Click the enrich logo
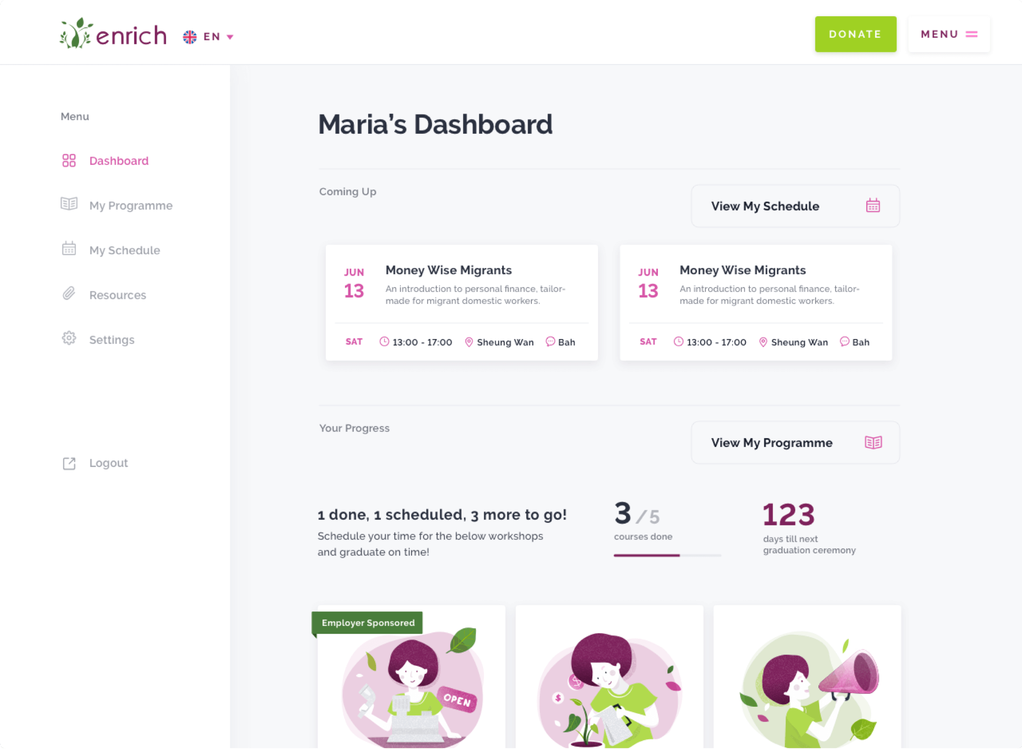 pos(113,33)
